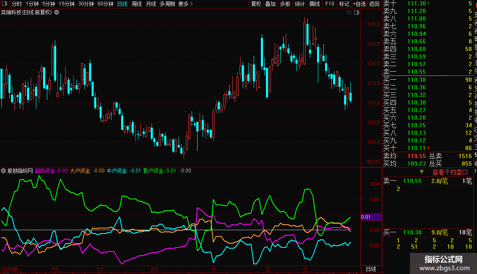The height and width of the screenshot is (274, 477).
Task: Click the red window icon beside 查看千档盘口
Action: pos(465,172)
